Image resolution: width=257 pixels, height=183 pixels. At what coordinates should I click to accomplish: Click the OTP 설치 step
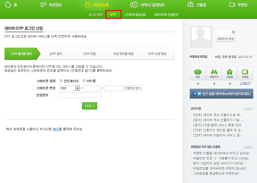(x=56, y=54)
